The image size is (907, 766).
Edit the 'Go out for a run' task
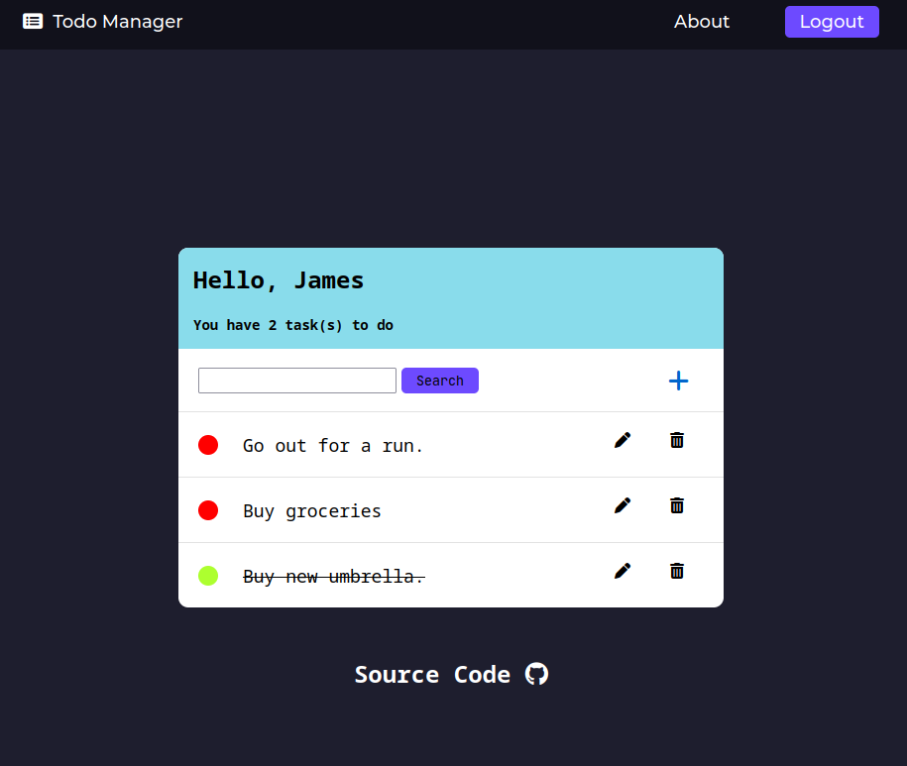[x=622, y=440]
